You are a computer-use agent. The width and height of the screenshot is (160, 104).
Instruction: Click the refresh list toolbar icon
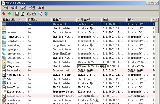point(23,14)
